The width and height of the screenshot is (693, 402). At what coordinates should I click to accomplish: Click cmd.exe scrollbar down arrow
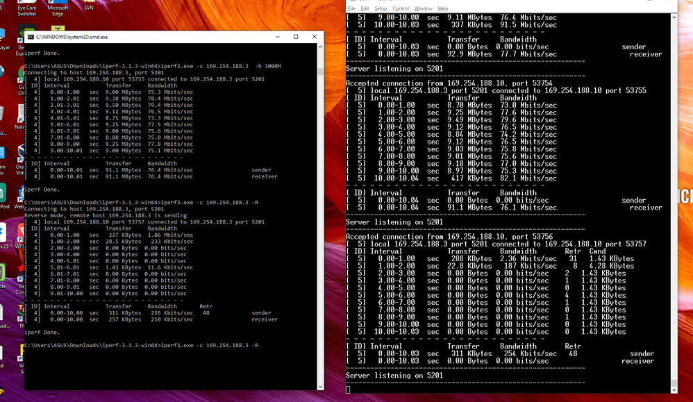coord(320,387)
